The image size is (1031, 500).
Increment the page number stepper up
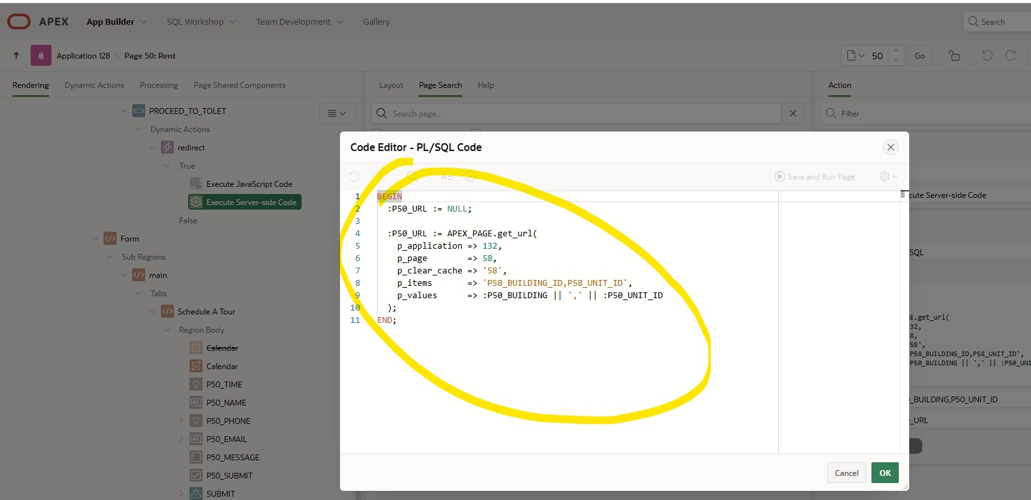tap(896, 51)
